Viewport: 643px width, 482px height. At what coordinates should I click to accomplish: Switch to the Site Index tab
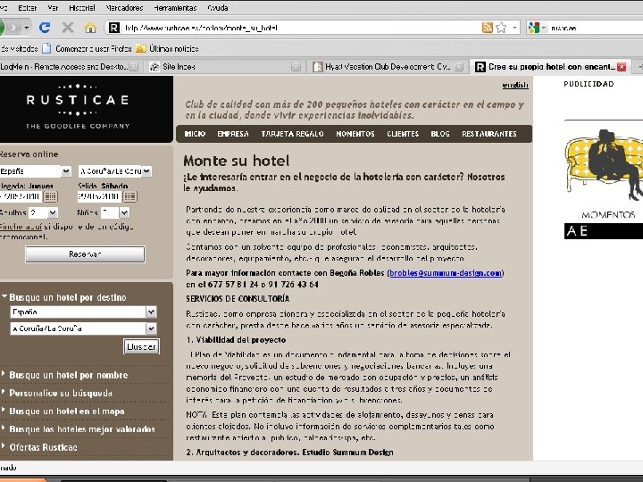179,67
